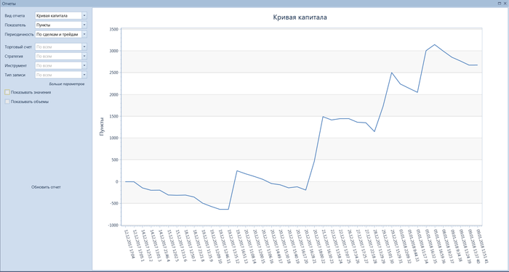Click the Инструмент field label
509x272 pixels.
tap(15, 66)
